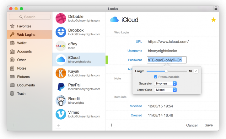Click the Search field
The height and width of the screenshot is (139, 226).
click(x=30, y=17)
